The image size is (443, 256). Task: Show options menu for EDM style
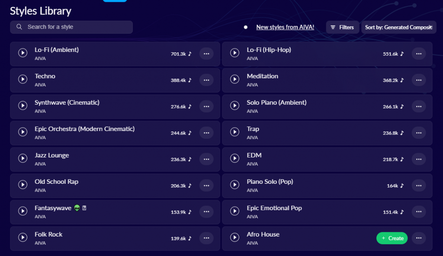coord(419,160)
